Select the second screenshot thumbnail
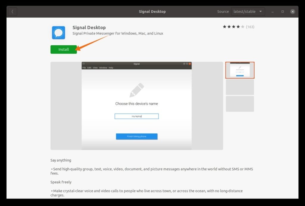Image resolution: width=305 pixels, height=206 pixels. (x=240, y=87)
